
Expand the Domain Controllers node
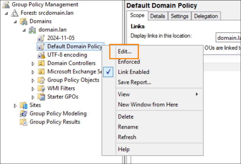pyautogui.click(x=33, y=64)
